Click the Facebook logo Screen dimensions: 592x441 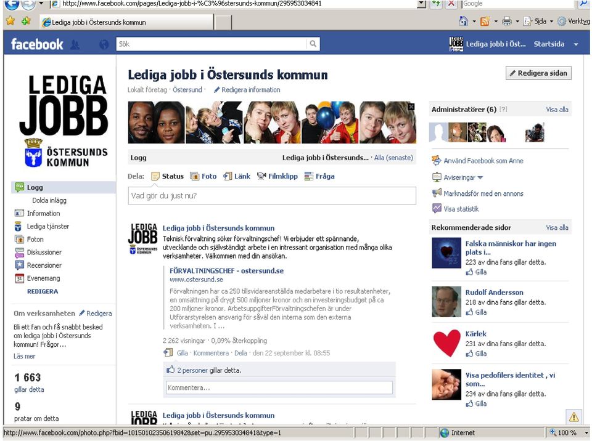coord(37,44)
